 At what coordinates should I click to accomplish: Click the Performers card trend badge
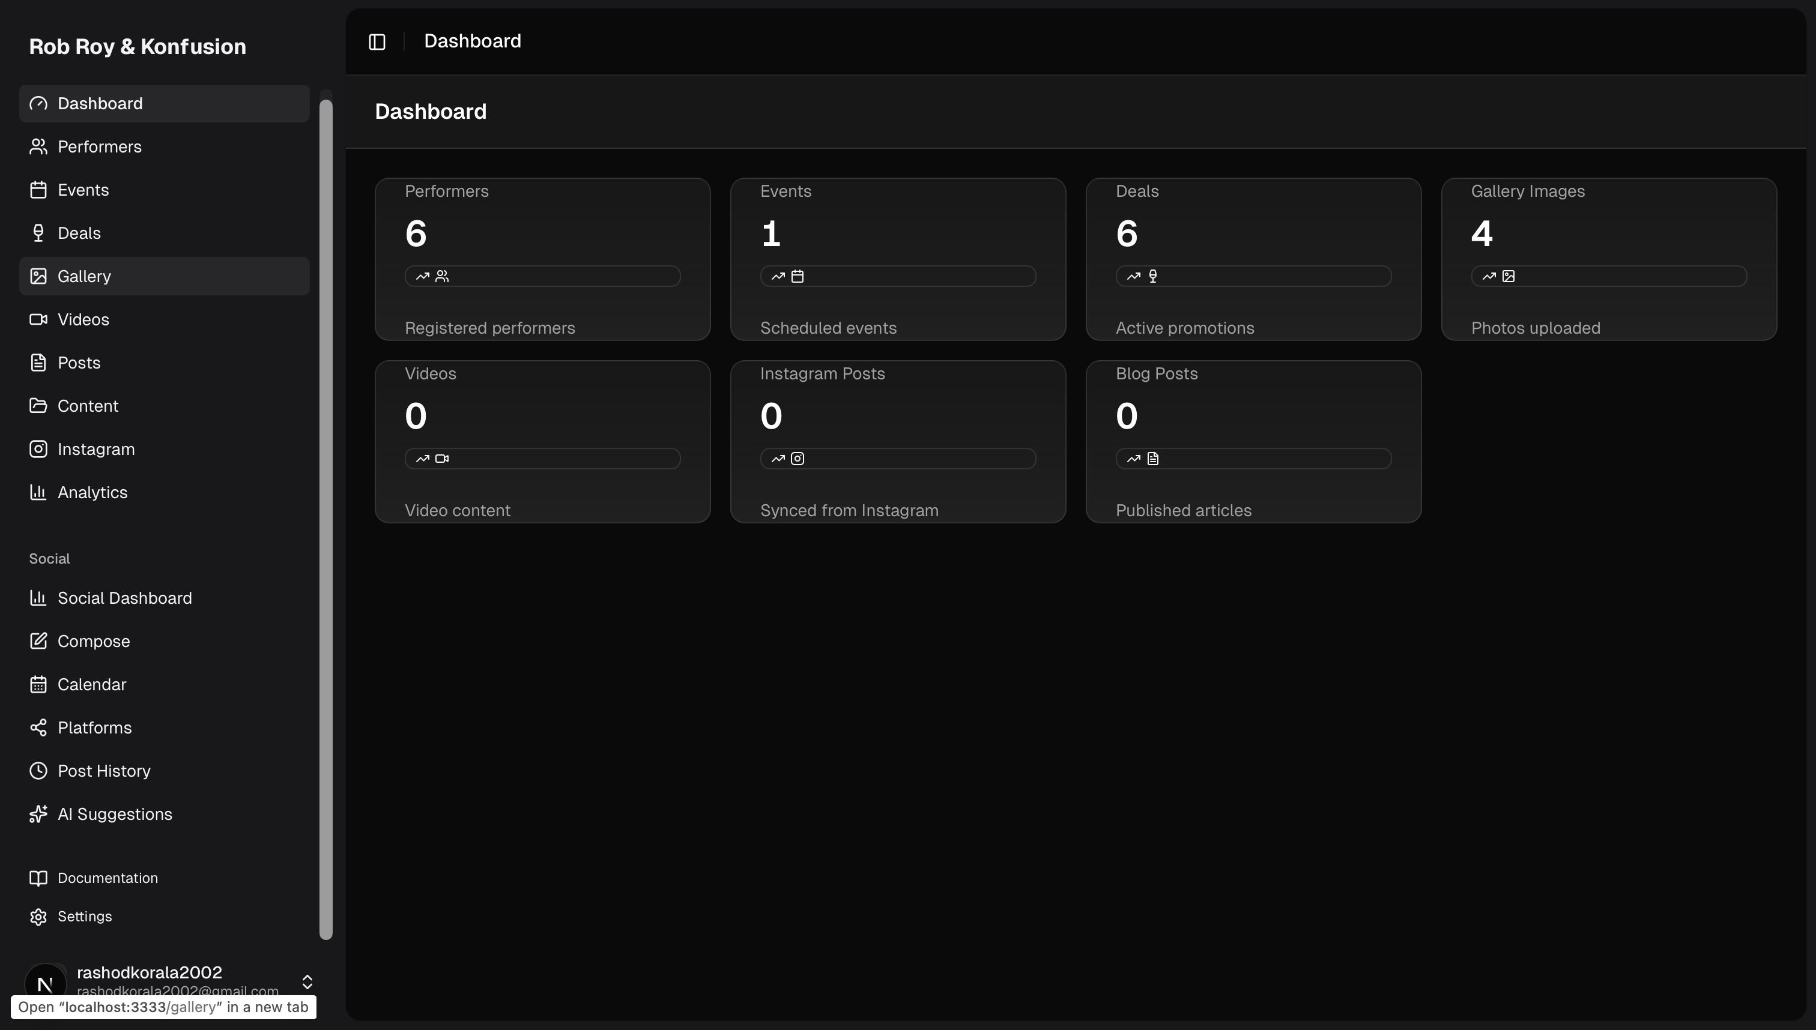point(542,276)
